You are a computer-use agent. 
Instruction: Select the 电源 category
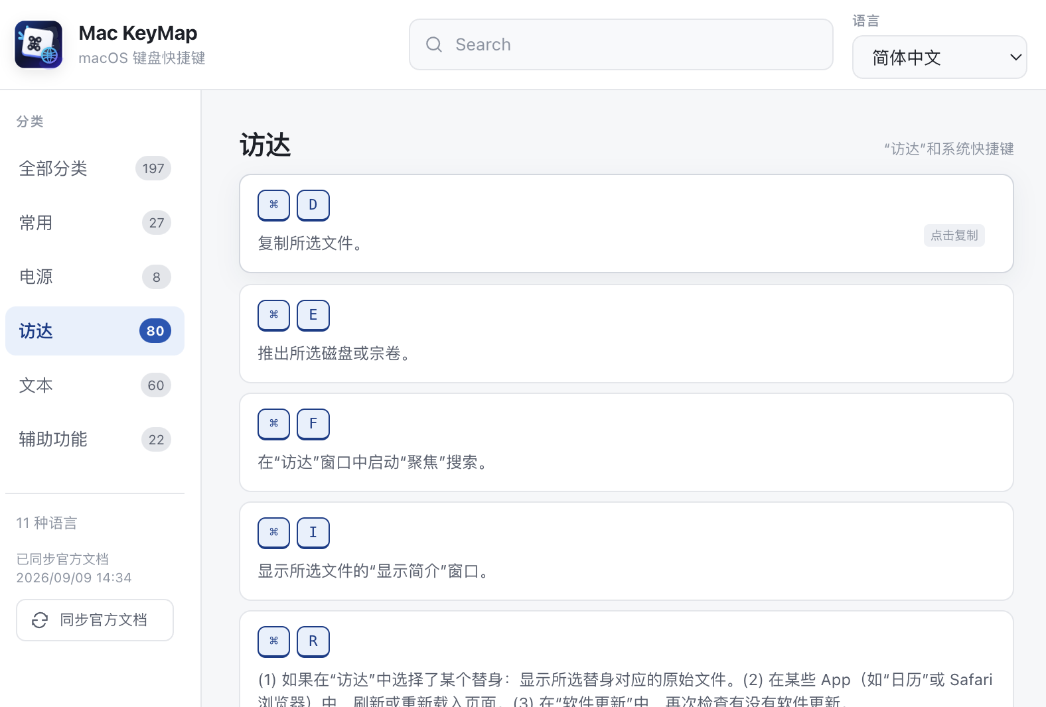95,277
